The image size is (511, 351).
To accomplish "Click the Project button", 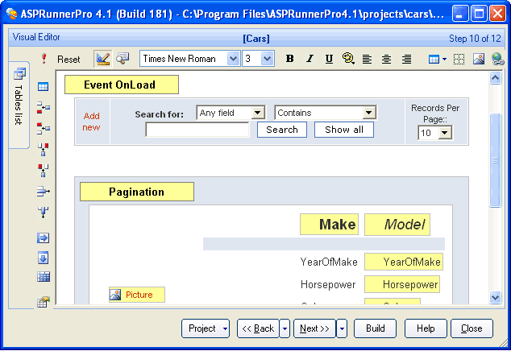I will 202,328.
